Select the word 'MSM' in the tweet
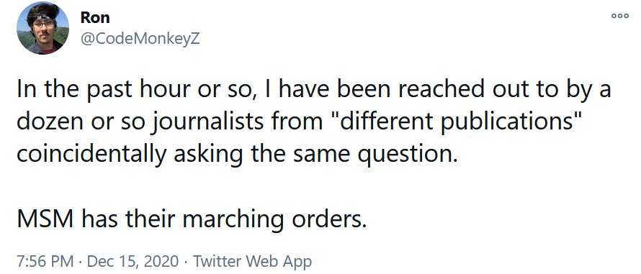The image size is (641, 274). point(45,219)
